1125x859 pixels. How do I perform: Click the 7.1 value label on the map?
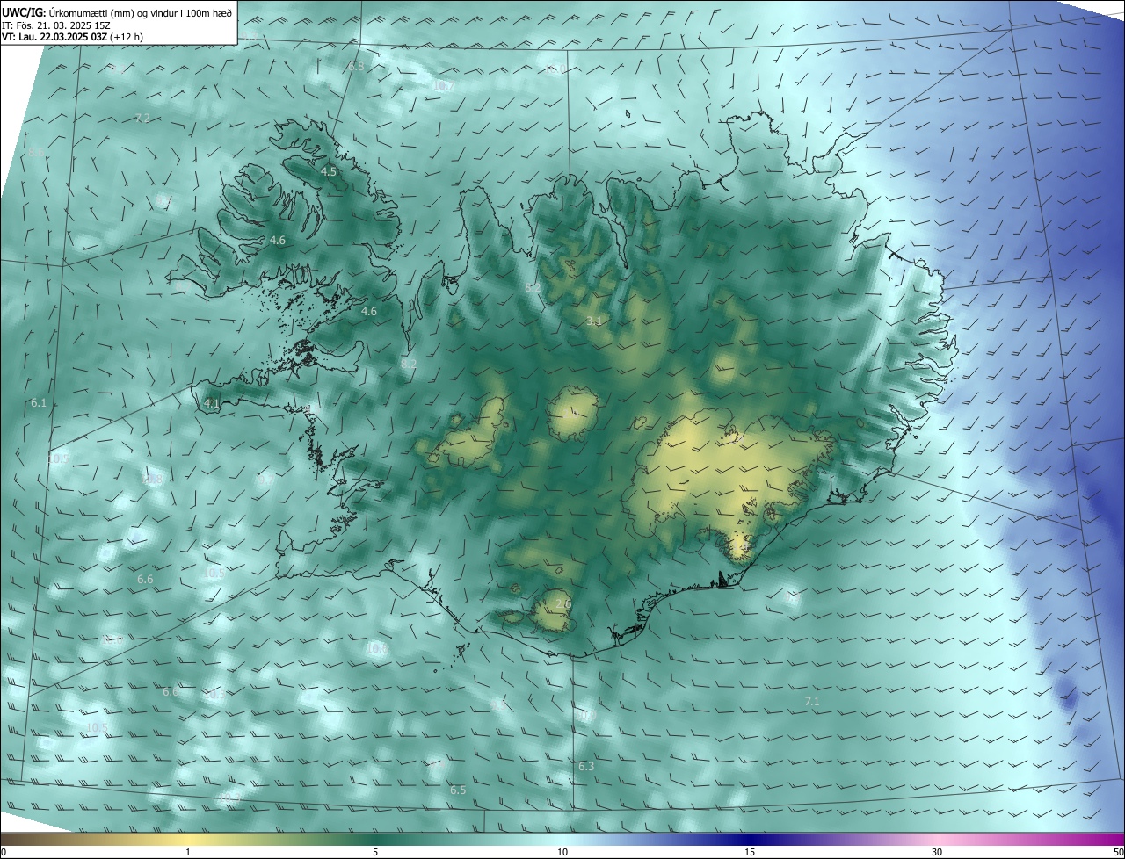point(812,701)
